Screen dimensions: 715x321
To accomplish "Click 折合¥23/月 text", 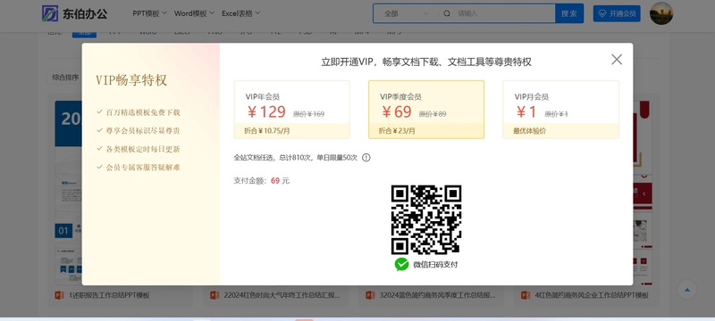I will (x=397, y=131).
